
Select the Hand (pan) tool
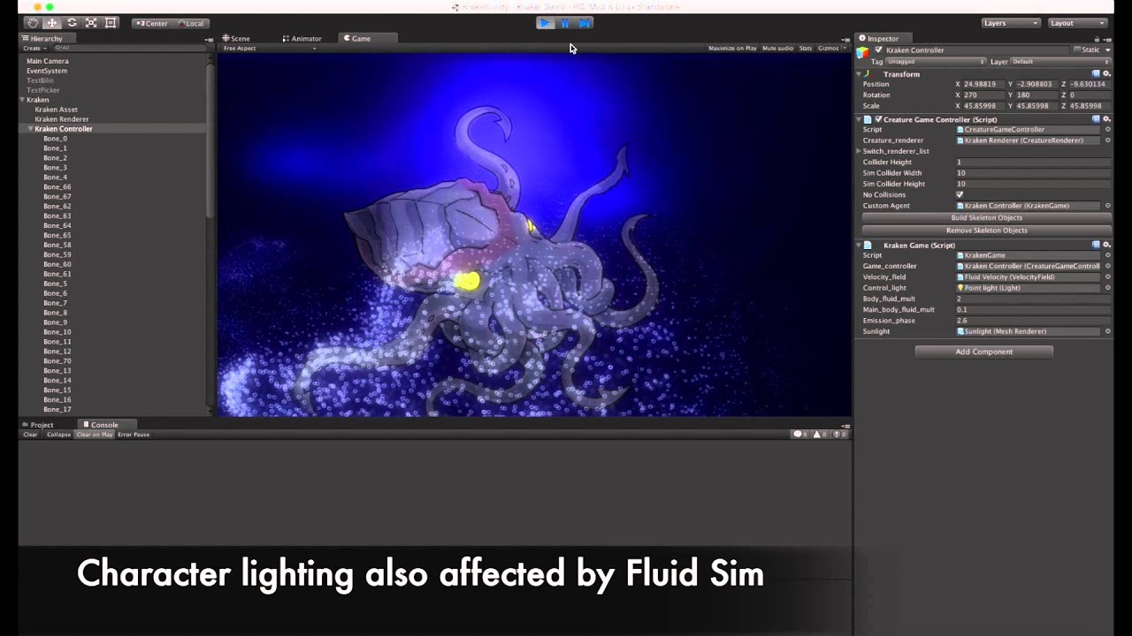[33, 22]
